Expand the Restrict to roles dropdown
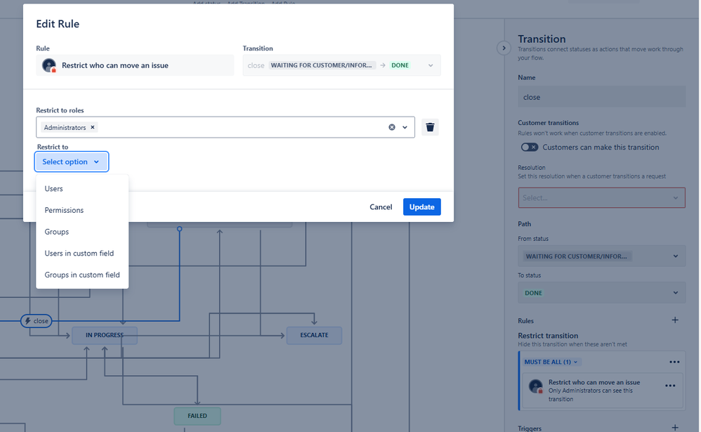Screen dimensions: 701x432 (405, 127)
